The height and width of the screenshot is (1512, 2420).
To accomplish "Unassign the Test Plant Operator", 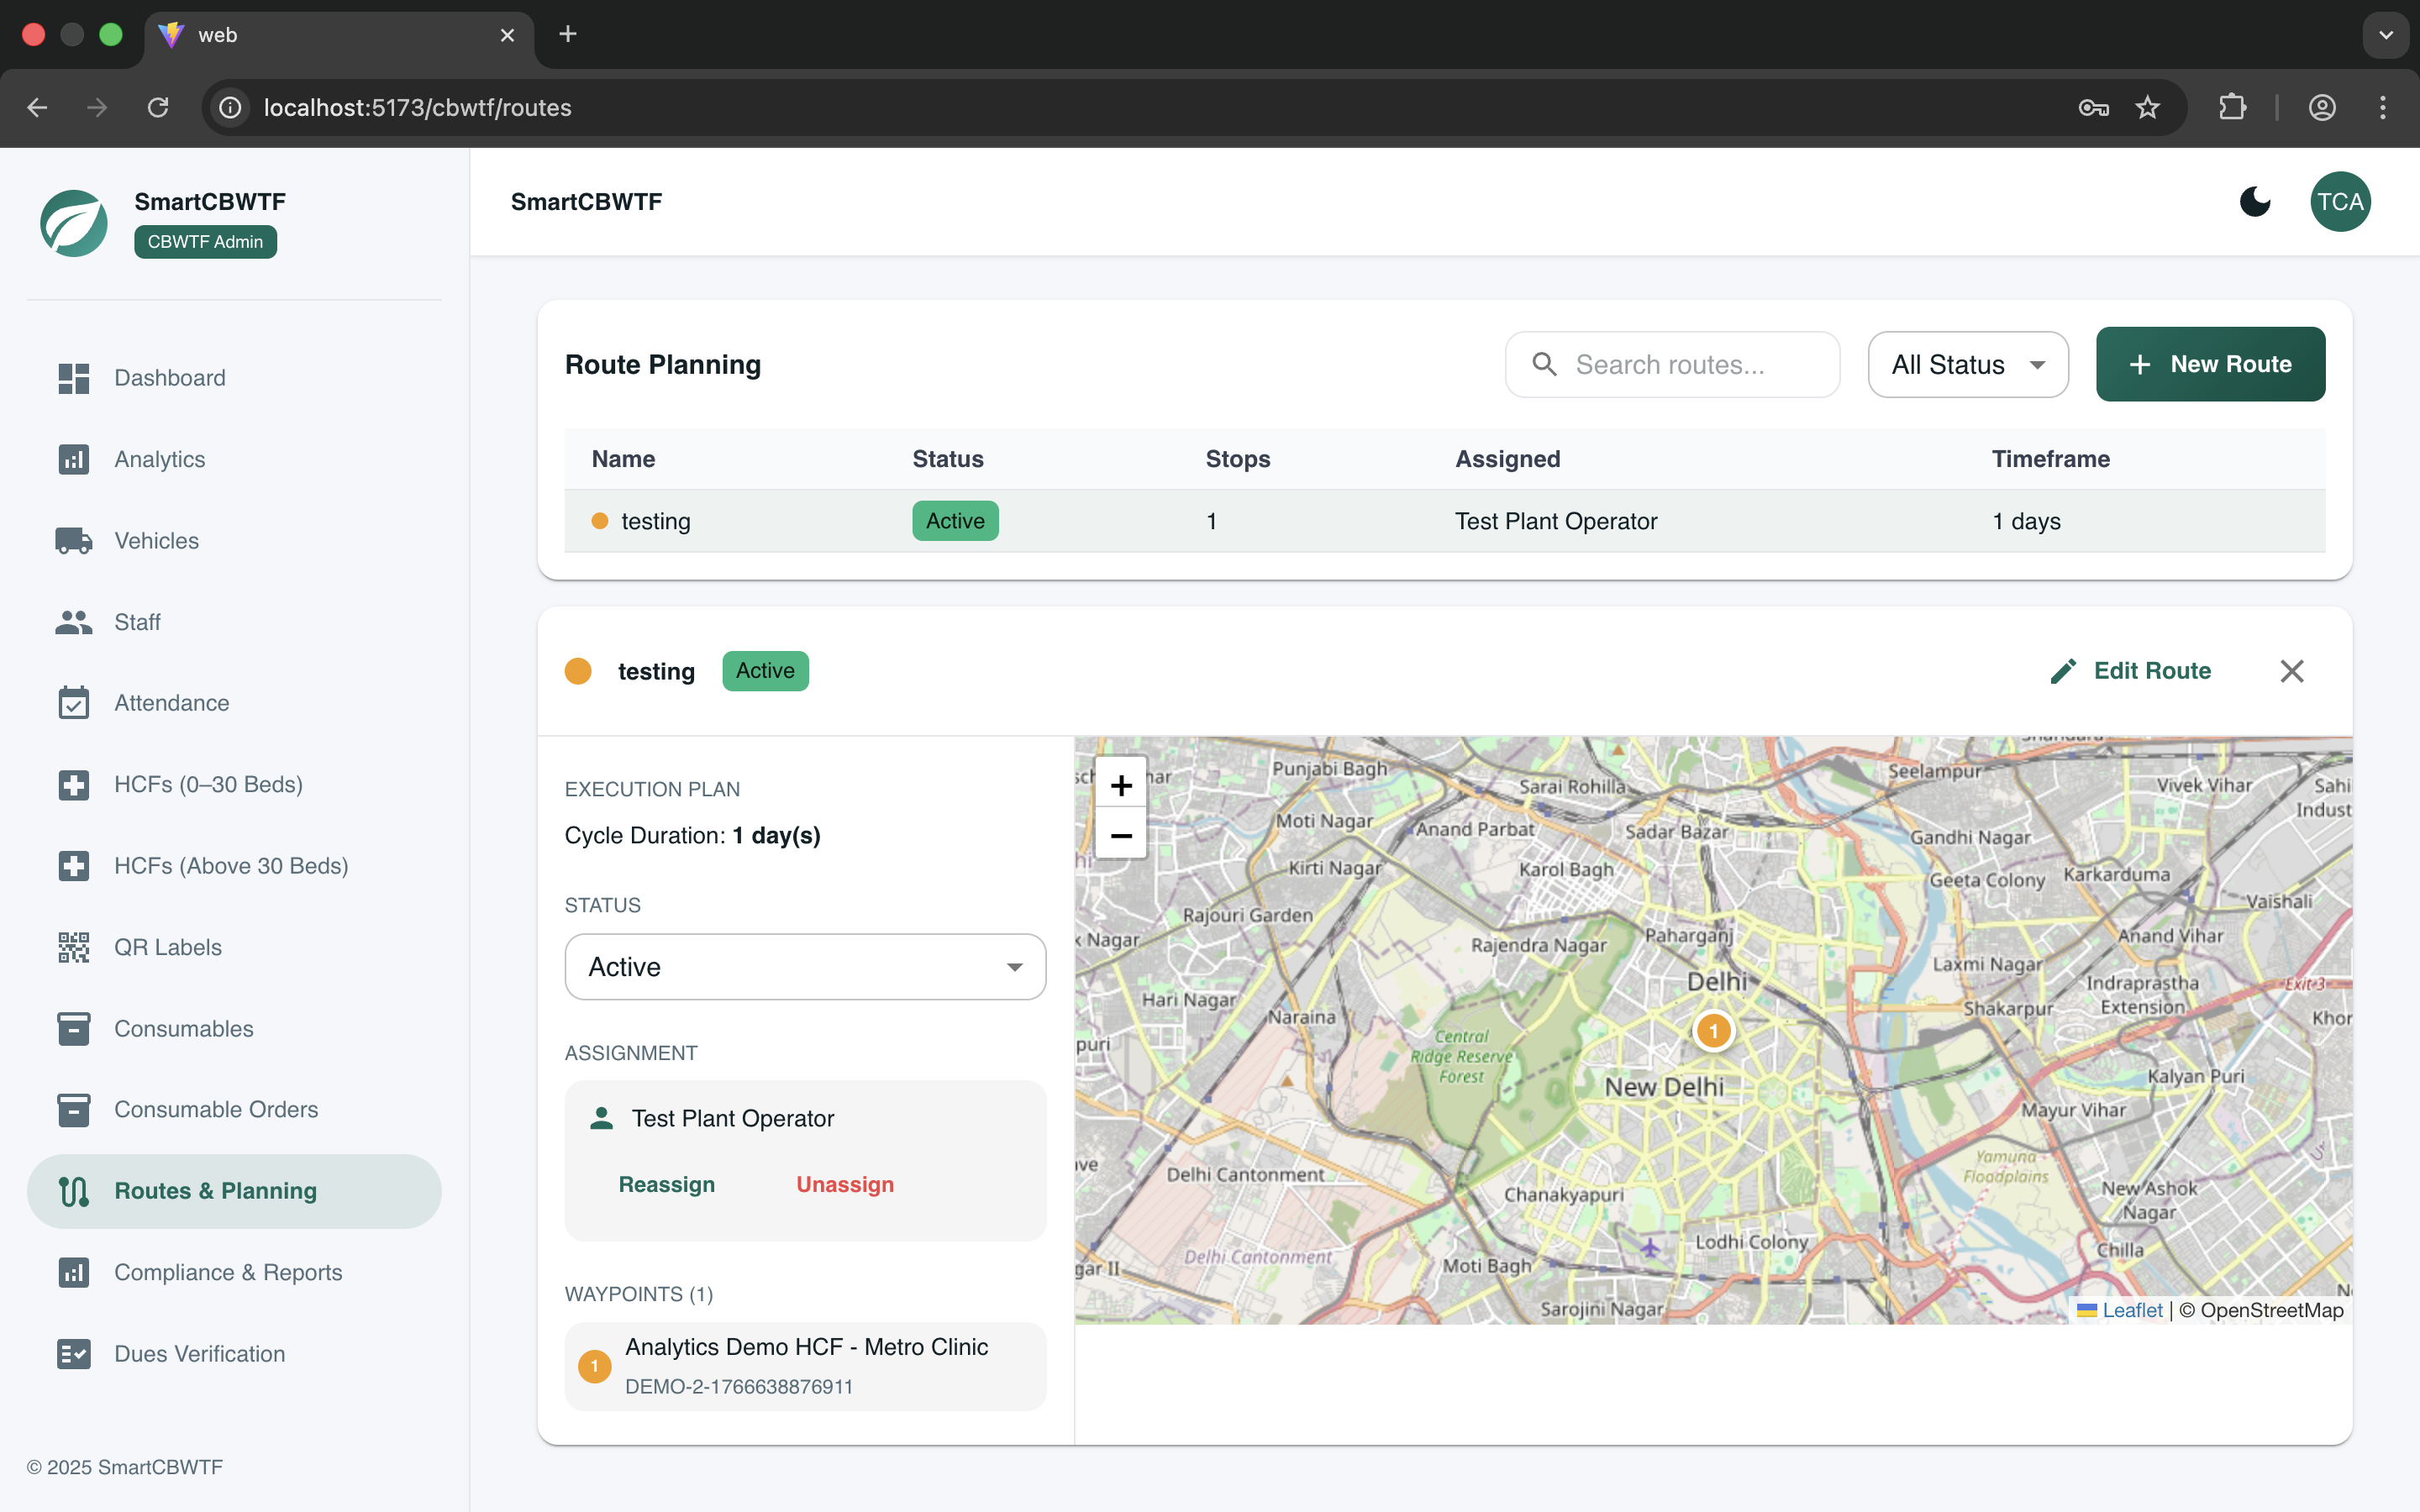I will point(844,1184).
